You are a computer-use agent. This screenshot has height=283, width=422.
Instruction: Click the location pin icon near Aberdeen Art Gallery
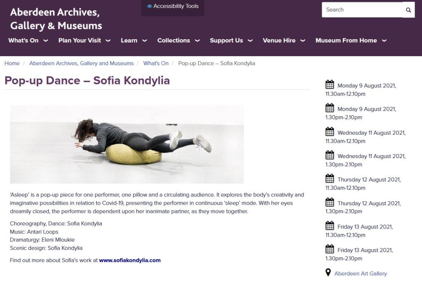[328, 272]
